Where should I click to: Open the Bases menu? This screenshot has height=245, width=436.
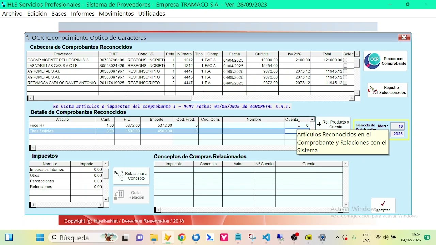[x=59, y=14]
